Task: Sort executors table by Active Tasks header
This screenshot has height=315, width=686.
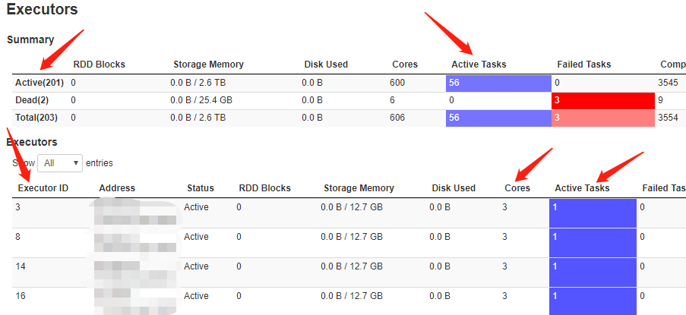Action: (x=582, y=188)
